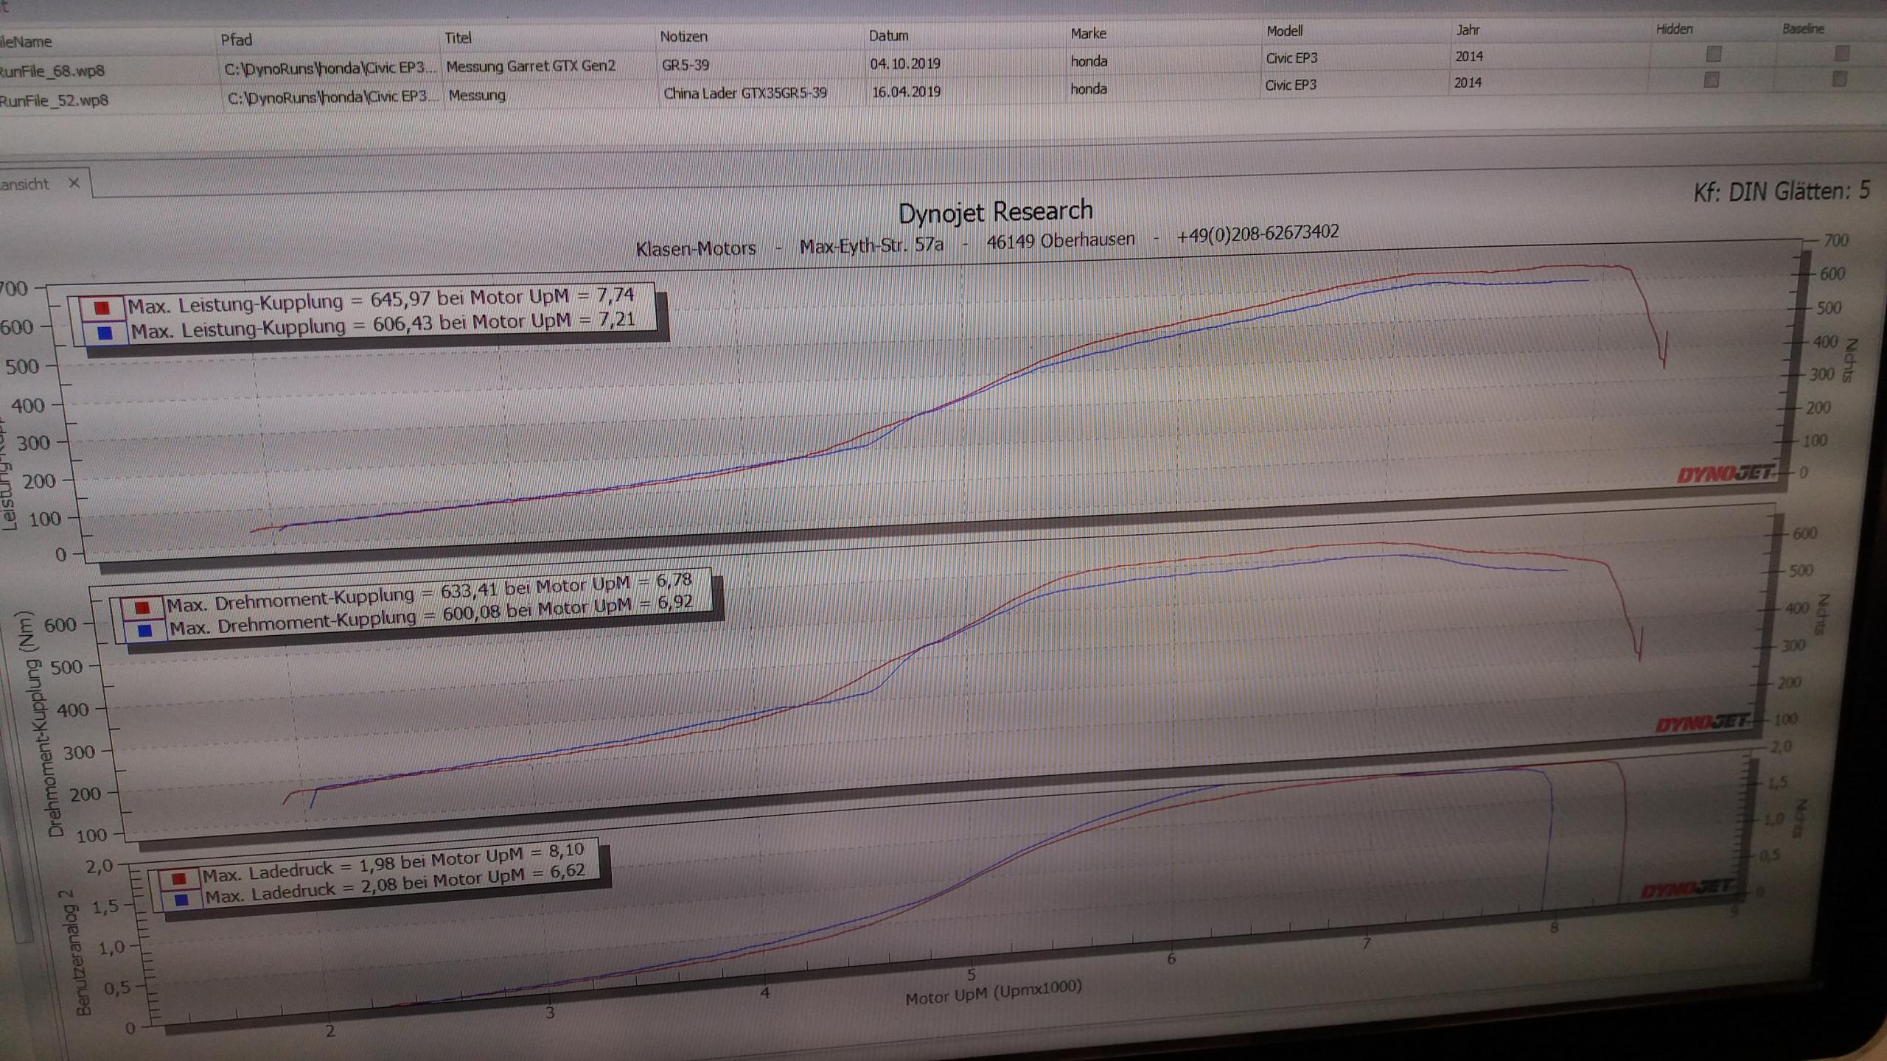Viewport: 1887px width, 1061px height.
Task: Click the Max. Drehmoment-Kupplung 633,41 legend entry
Action: click(x=429, y=592)
